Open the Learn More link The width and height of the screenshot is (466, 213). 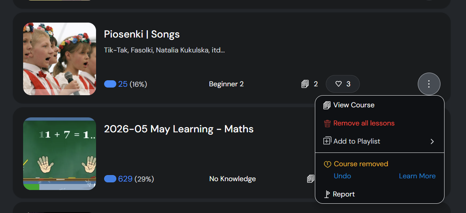(x=417, y=176)
